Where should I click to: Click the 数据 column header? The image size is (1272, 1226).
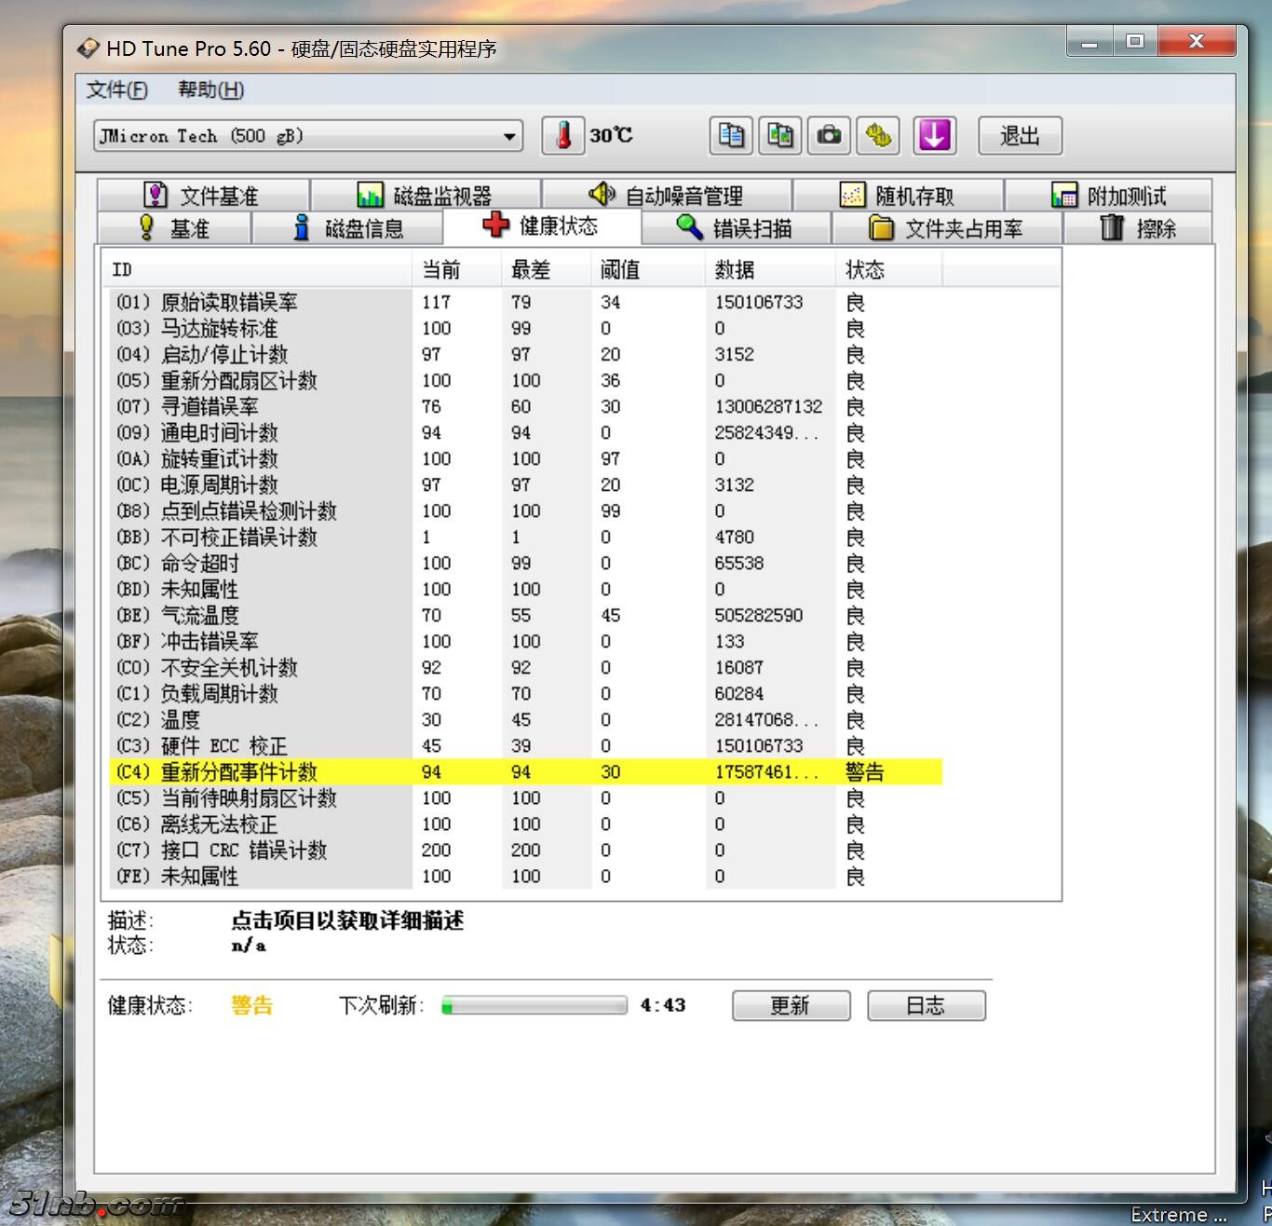770,270
